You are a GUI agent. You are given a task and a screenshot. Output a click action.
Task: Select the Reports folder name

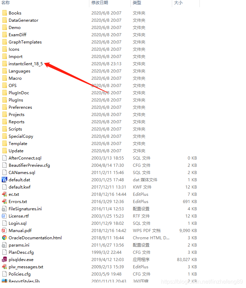(17, 122)
